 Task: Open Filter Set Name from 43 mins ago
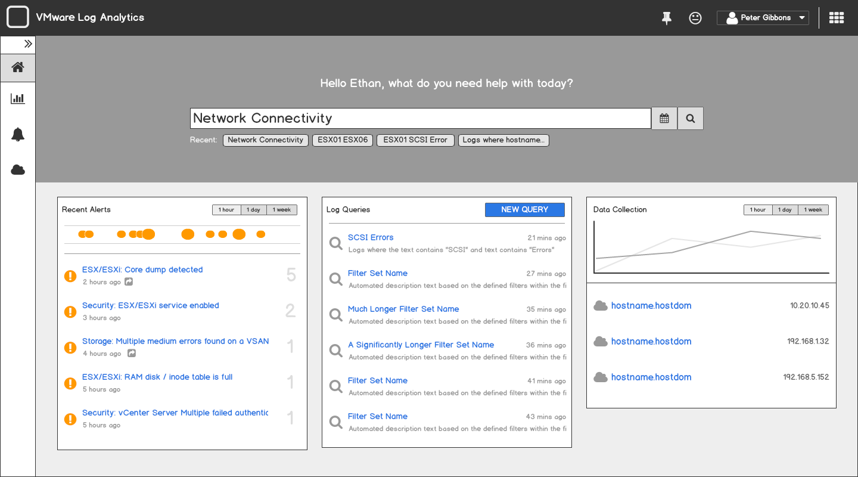(x=378, y=416)
